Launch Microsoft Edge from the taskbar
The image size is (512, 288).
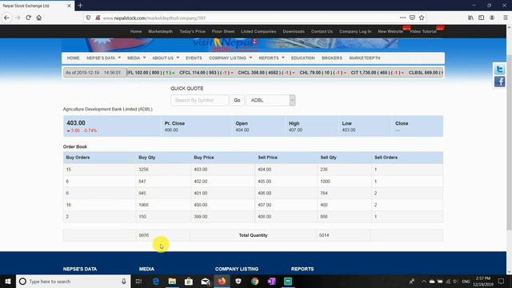[x=156, y=281]
